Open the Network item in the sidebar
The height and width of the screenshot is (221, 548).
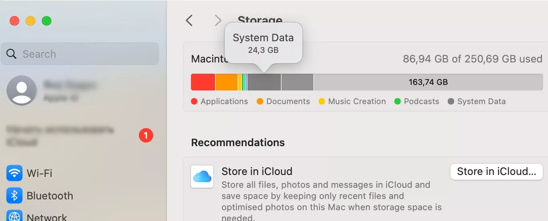(x=47, y=217)
